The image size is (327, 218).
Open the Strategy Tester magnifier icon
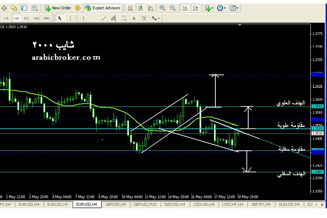click(x=34, y=8)
